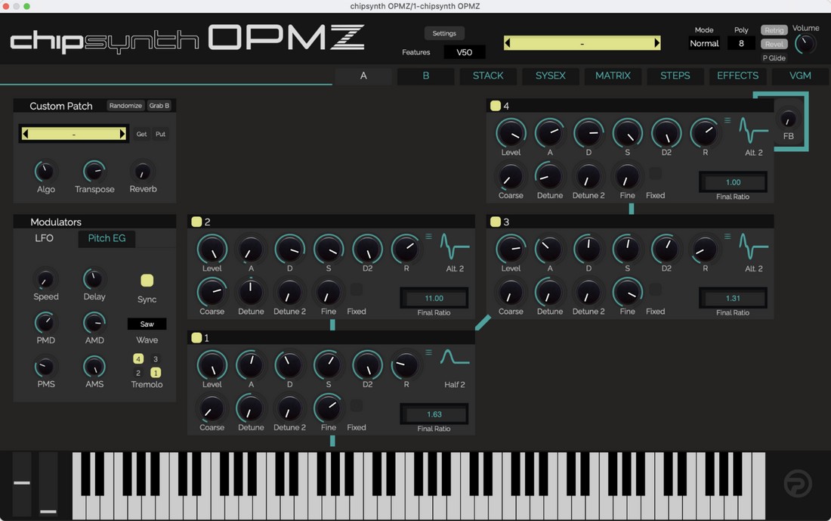
Task: Open the MATRIX tab
Action: click(613, 76)
